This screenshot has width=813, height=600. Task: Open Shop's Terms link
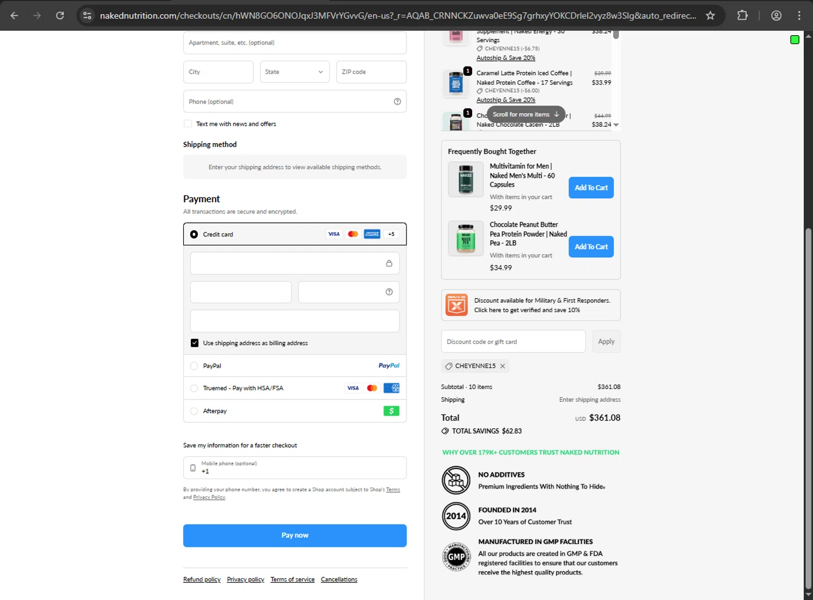(x=393, y=489)
